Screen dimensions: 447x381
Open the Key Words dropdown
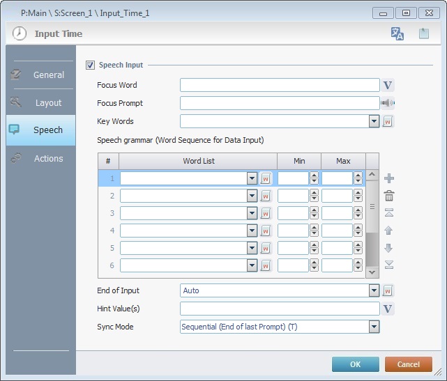(x=374, y=121)
